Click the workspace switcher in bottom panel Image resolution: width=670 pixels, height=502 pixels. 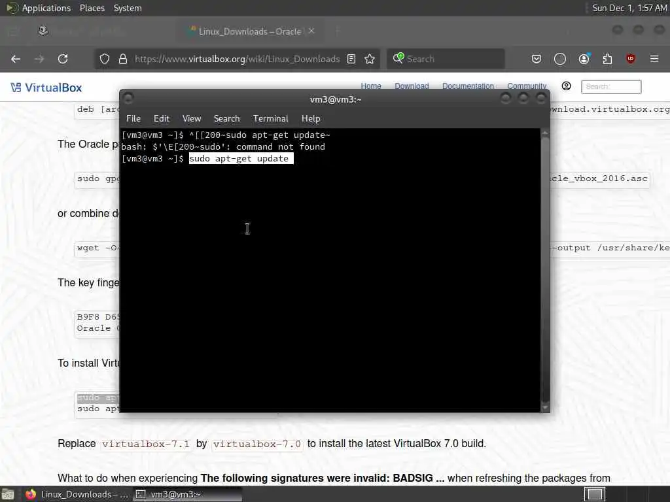[x=594, y=494]
